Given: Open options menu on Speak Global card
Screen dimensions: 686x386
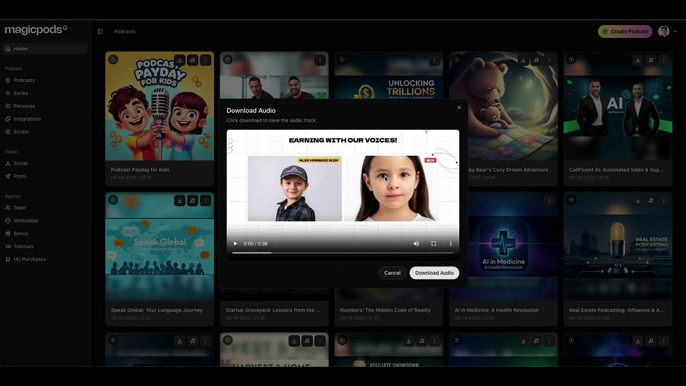Looking at the screenshot, I should tap(206, 201).
